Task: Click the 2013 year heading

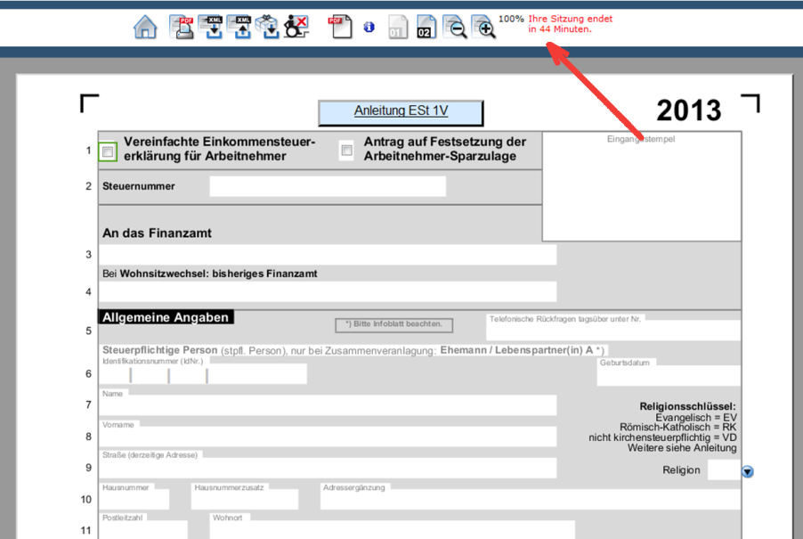Action: (x=689, y=110)
